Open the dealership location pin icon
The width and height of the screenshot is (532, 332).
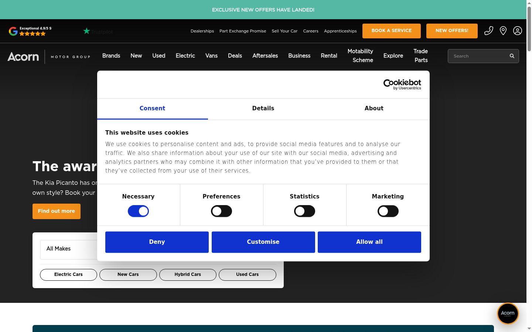[x=503, y=31]
